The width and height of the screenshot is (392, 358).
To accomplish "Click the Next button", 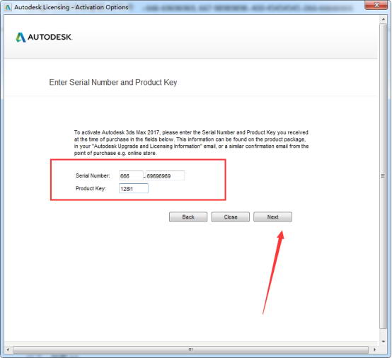I will click(x=272, y=216).
